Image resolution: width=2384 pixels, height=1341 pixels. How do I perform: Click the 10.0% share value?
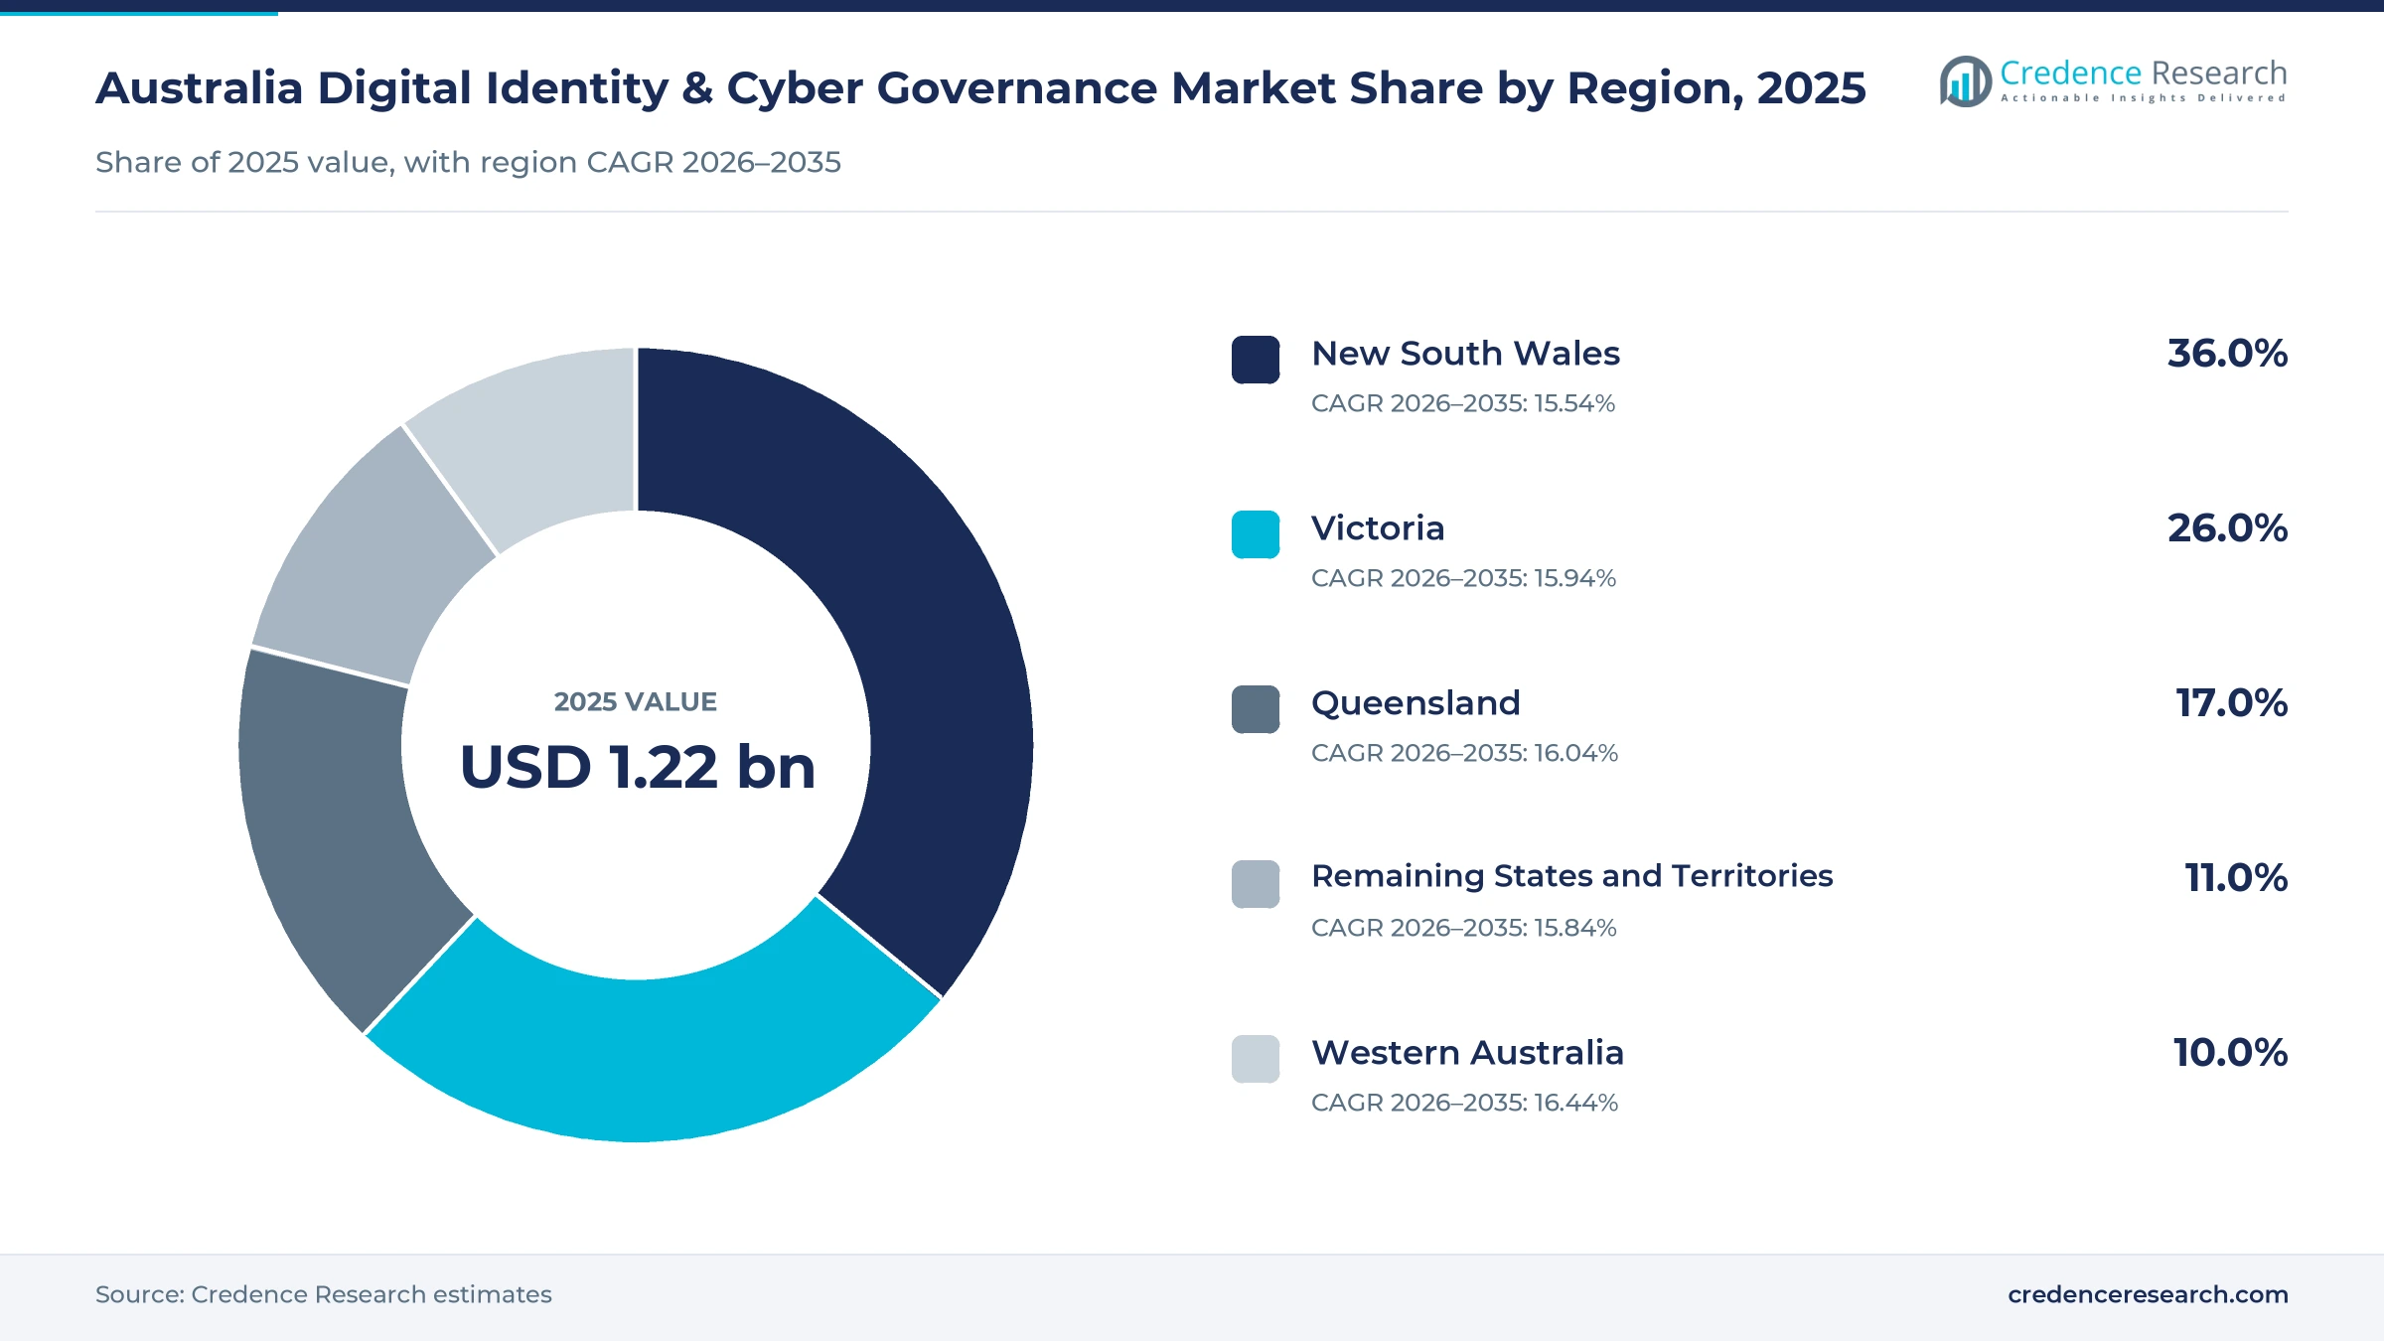coord(2230,1053)
